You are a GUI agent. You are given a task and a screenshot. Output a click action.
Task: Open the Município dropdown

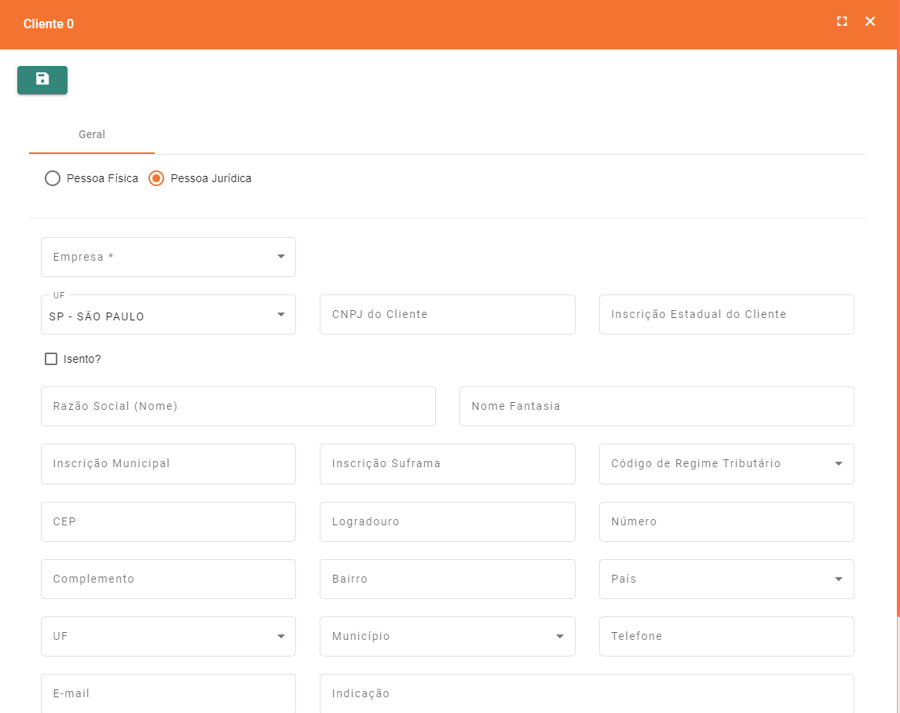coord(447,636)
